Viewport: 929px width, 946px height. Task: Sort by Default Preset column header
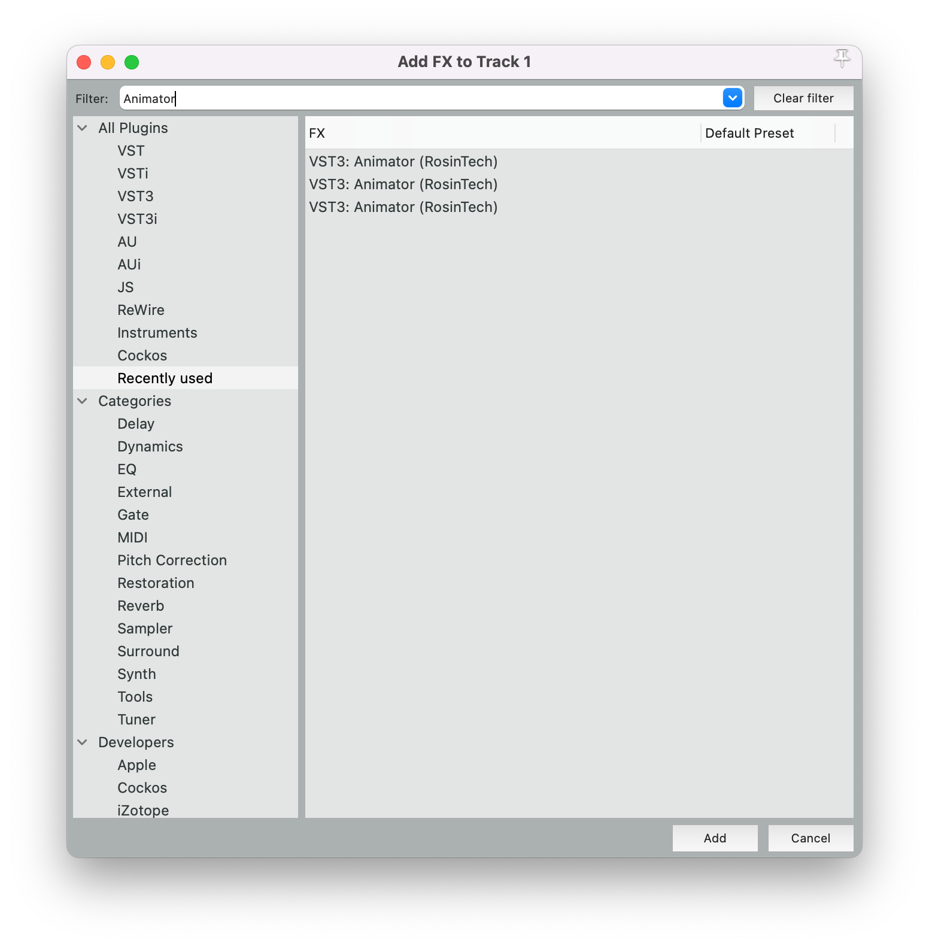(767, 133)
